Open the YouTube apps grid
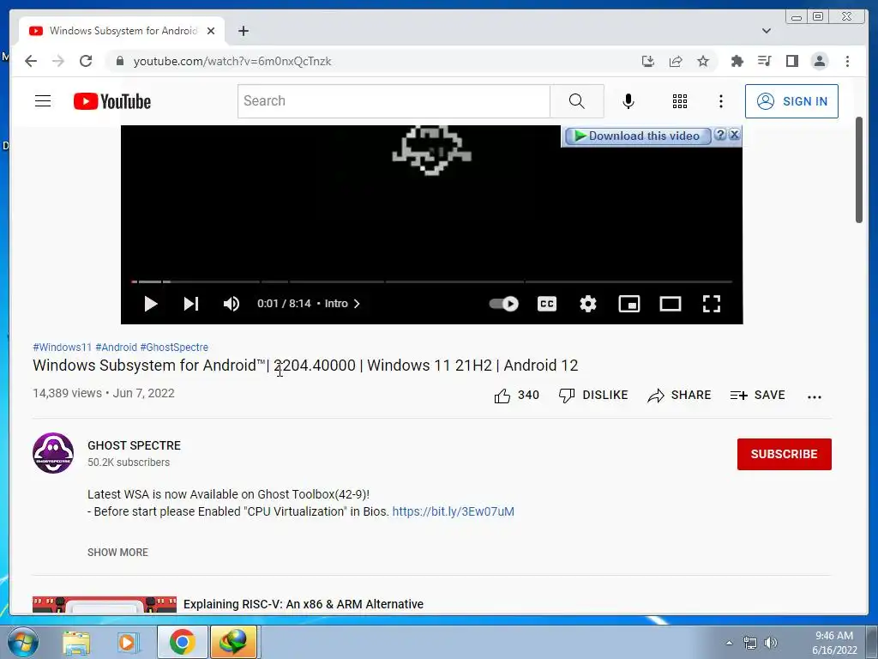Viewport: 878px width, 659px height. pos(680,101)
